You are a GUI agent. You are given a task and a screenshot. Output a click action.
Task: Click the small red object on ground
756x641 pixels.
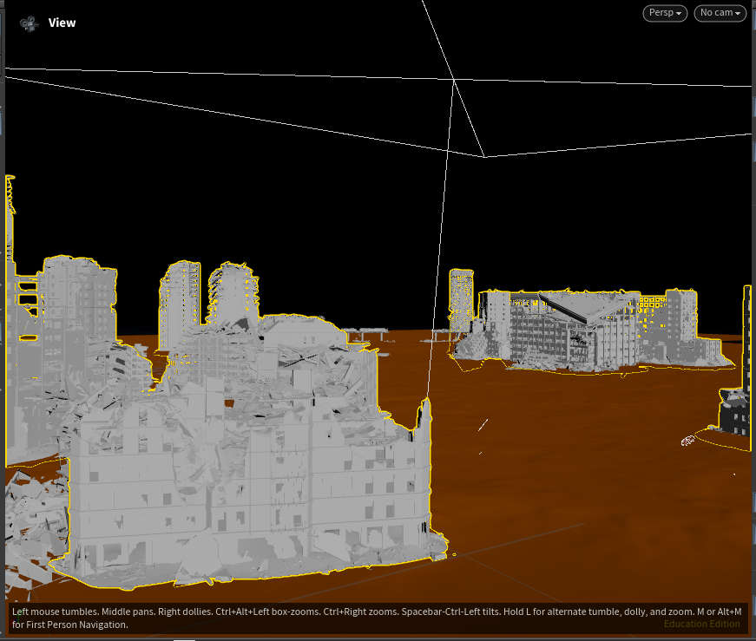point(687,441)
